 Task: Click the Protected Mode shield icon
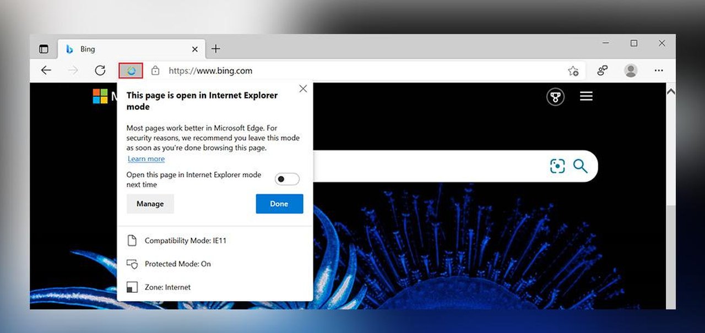(132, 264)
